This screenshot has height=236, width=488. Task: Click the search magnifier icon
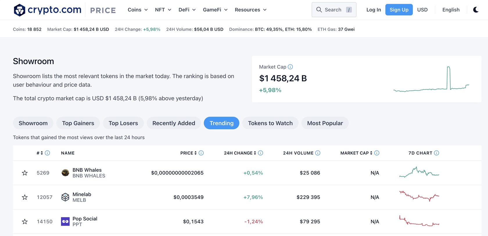coord(319,10)
